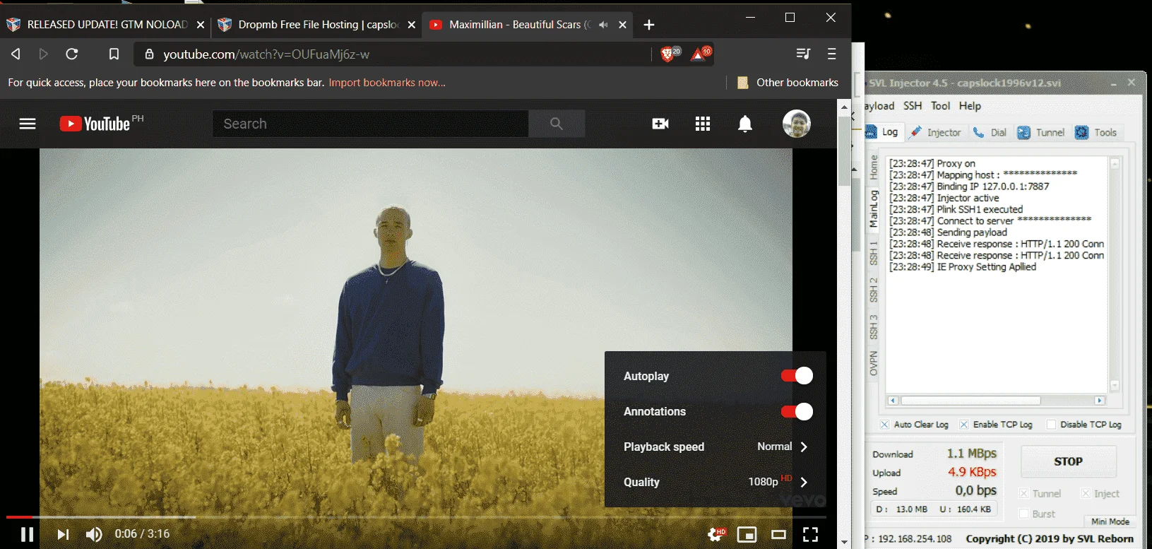This screenshot has height=549, width=1152.
Task: Enable miniplayer mode
Action: [x=747, y=534]
